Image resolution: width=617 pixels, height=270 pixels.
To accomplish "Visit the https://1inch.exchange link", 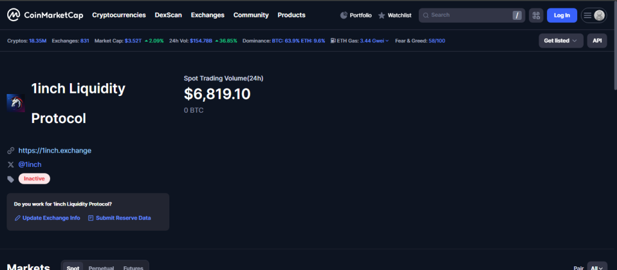I will [55, 151].
